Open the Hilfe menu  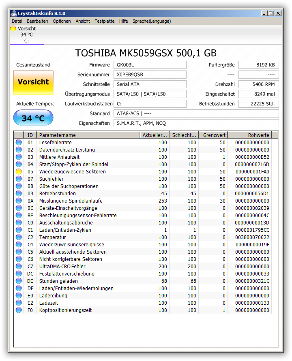tap(124, 21)
